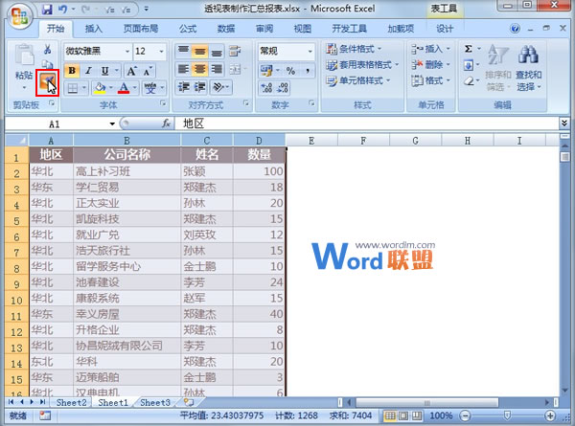Screen dimensions: 575x426
Task: Apply accounting number format
Action: (266, 70)
